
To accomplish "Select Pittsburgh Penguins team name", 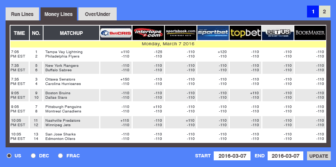I will [64, 107].
